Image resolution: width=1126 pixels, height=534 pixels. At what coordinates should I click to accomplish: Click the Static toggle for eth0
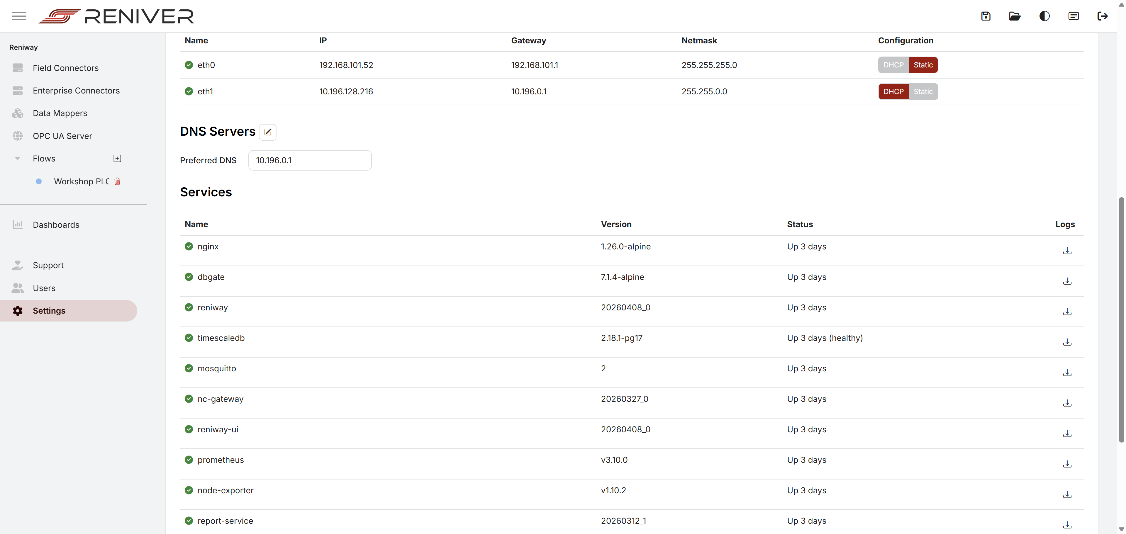point(923,65)
